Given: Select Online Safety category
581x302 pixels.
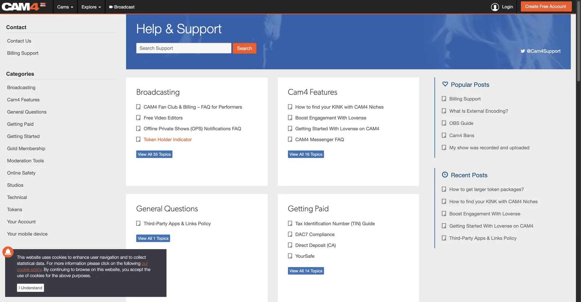Looking at the screenshot, I should coord(21,173).
